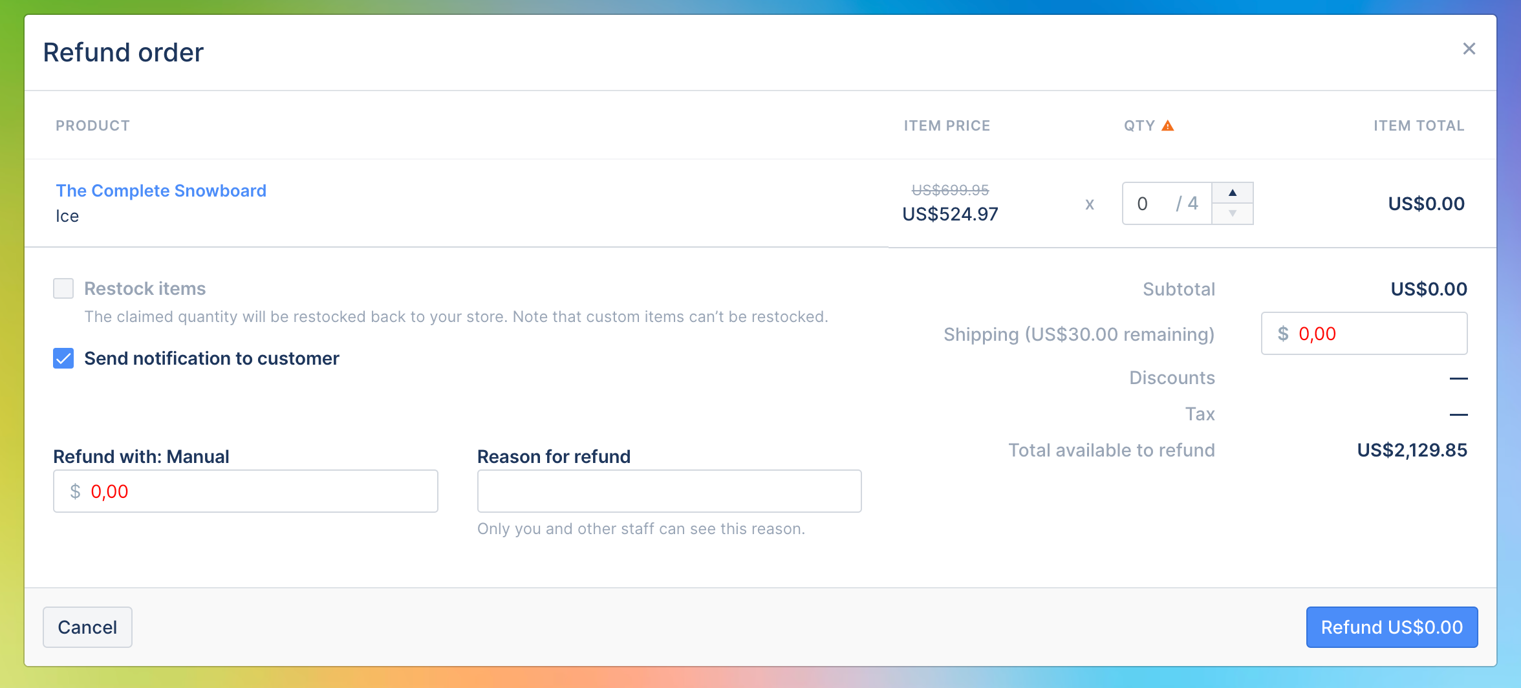Click the Refund US$0.00 button

coord(1392,627)
